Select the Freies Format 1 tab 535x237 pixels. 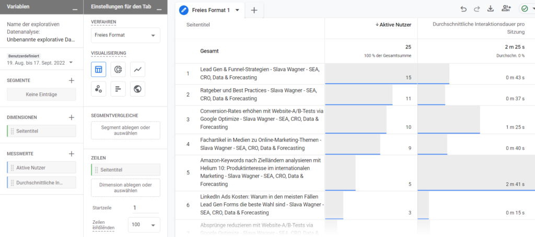click(209, 10)
